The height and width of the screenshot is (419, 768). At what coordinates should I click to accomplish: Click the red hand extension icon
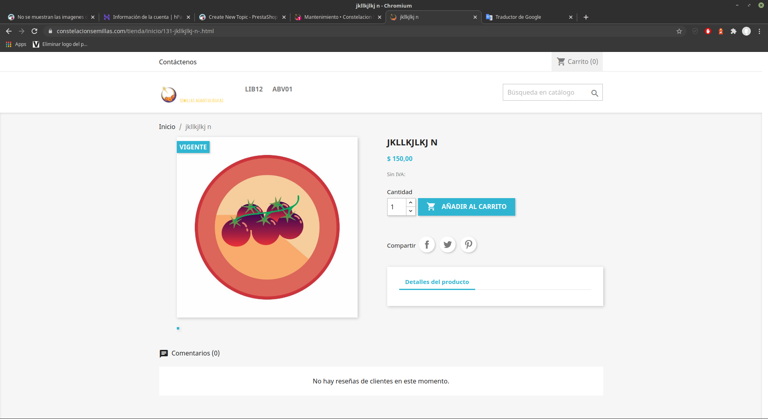click(708, 31)
